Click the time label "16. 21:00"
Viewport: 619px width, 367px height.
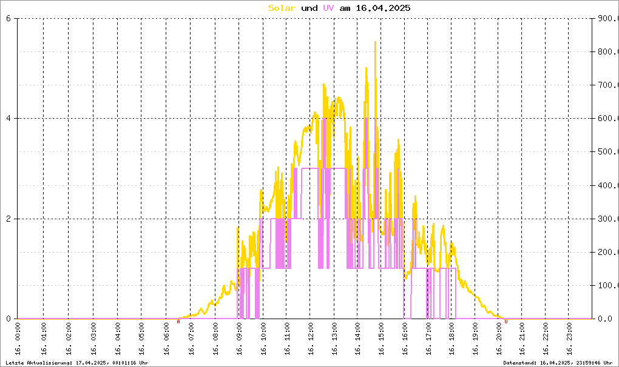pos(522,339)
